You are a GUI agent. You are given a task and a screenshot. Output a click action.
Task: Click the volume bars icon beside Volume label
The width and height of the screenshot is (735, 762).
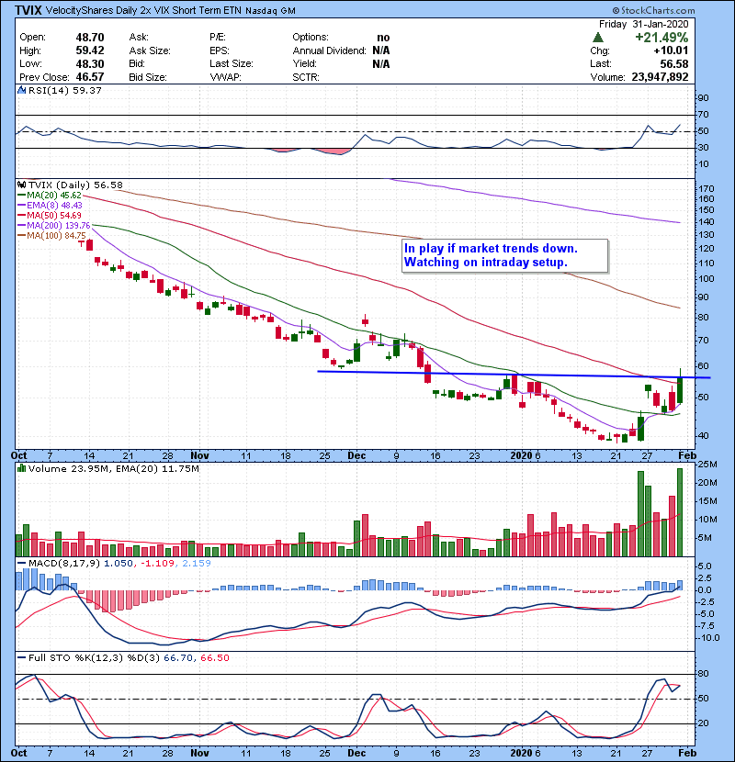[22, 469]
